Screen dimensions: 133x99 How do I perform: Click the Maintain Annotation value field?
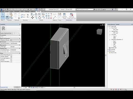15,40
